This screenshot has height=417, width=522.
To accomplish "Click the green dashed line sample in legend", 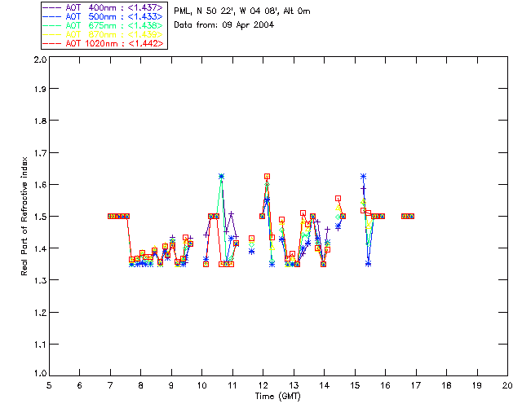I will click(x=52, y=25).
